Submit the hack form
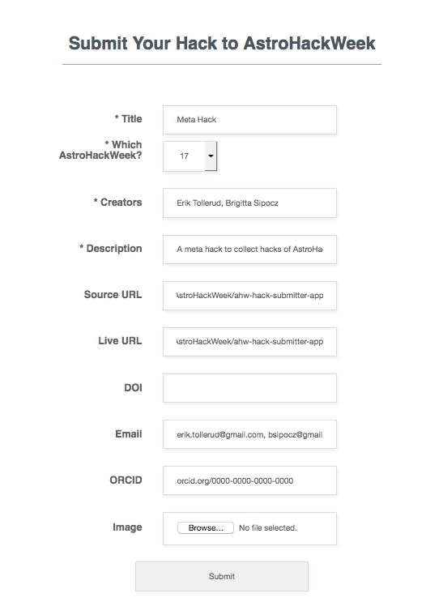This screenshot has height=606, width=443. pyautogui.click(x=222, y=576)
